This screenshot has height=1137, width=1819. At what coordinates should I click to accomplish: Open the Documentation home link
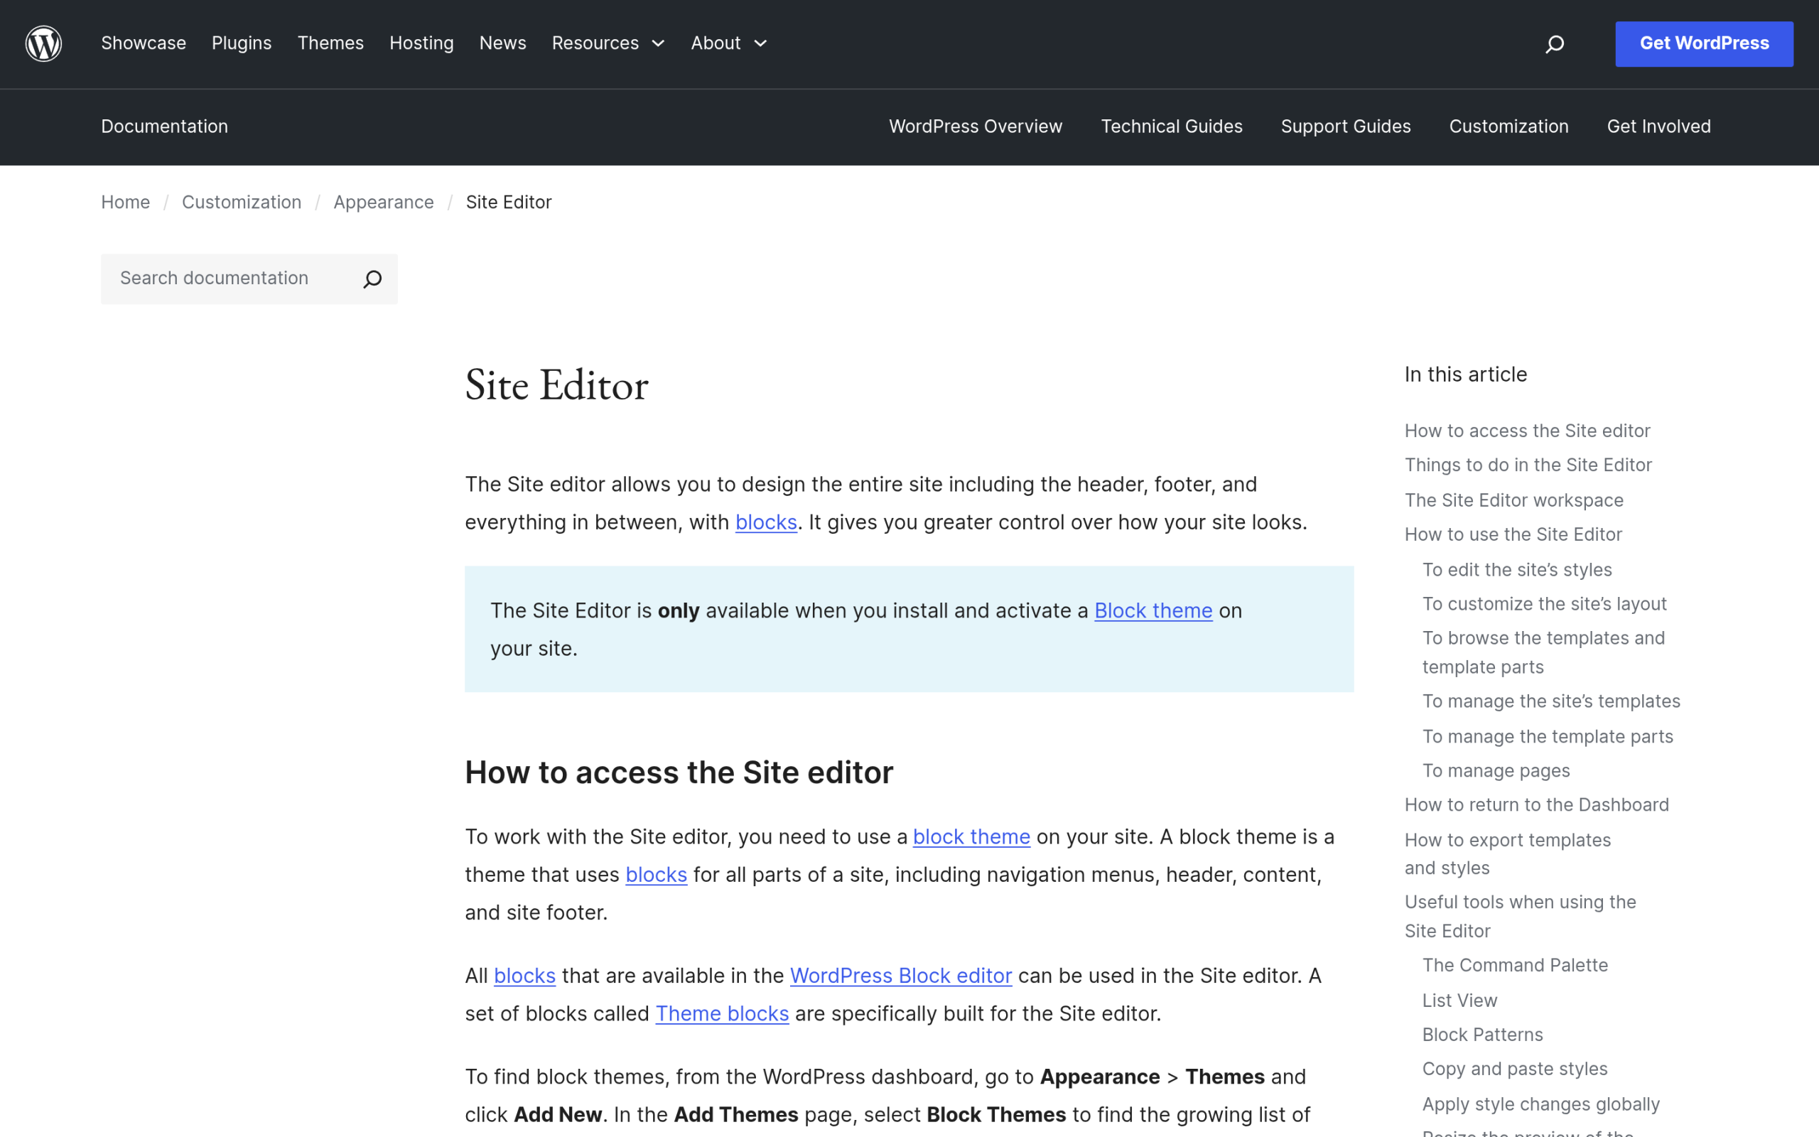point(165,126)
